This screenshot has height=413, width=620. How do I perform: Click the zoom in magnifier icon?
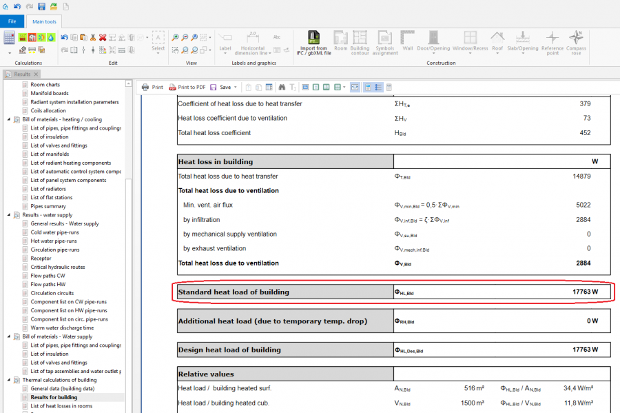(x=175, y=37)
